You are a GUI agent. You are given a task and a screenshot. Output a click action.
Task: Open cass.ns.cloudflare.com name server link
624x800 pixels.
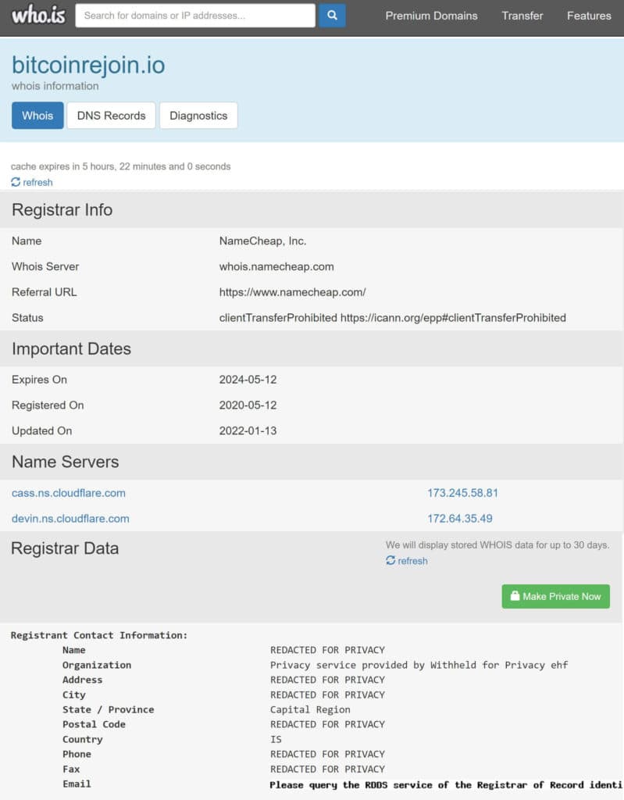click(69, 493)
